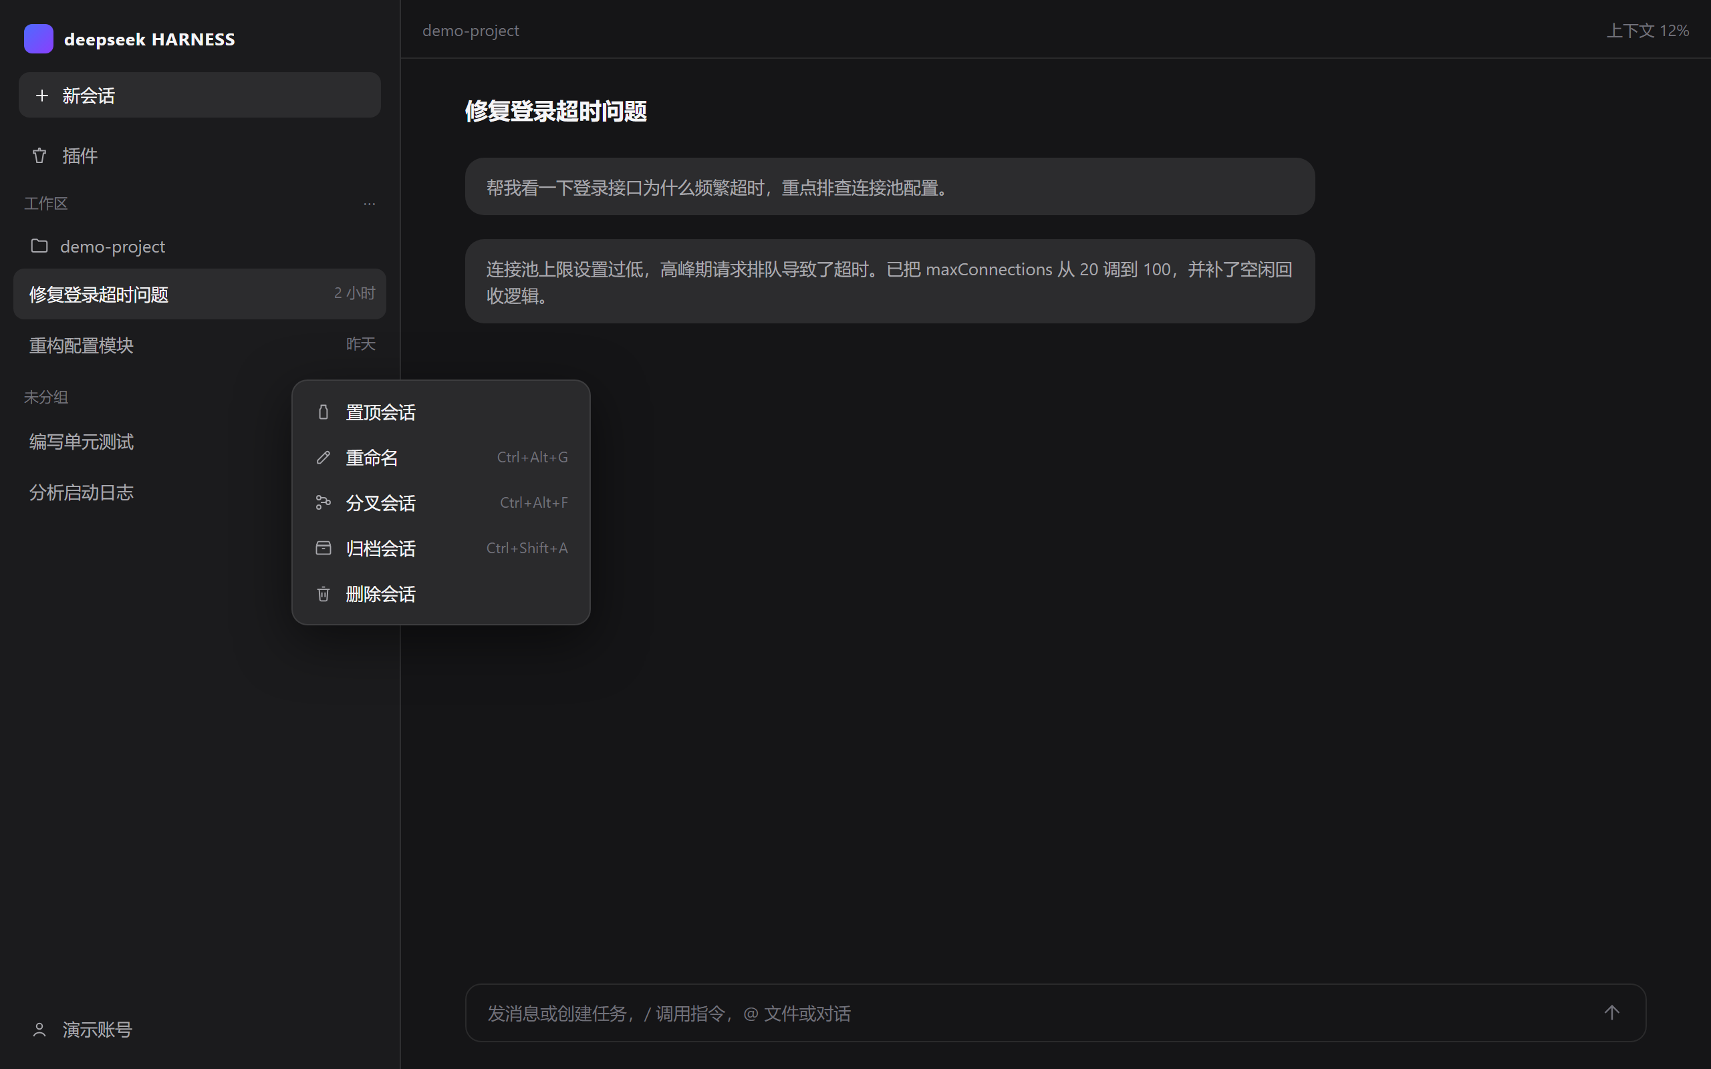Click the send arrow icon in message box
This screenshot has width=1711, height=1069.
[1611, 1012]
